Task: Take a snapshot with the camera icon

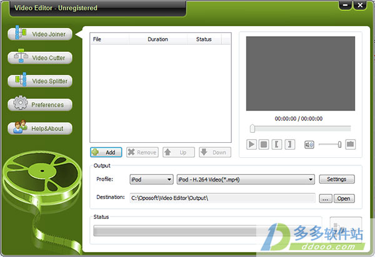Action: pos(351,144)
